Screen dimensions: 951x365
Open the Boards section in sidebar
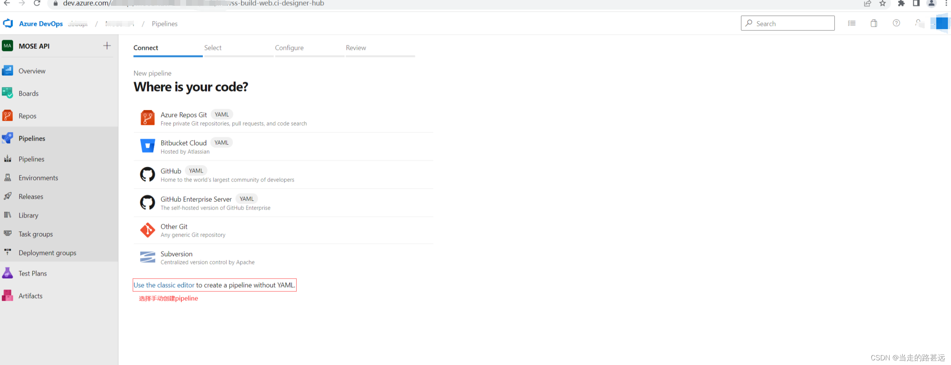point(28,93)
